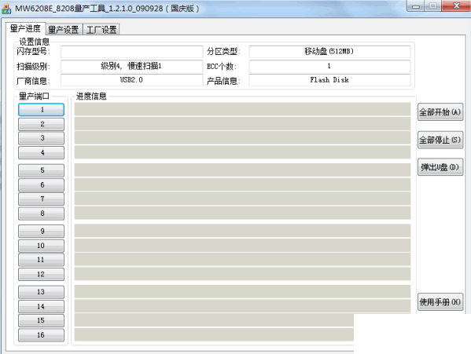Click port button 1

tap(41, 110)
